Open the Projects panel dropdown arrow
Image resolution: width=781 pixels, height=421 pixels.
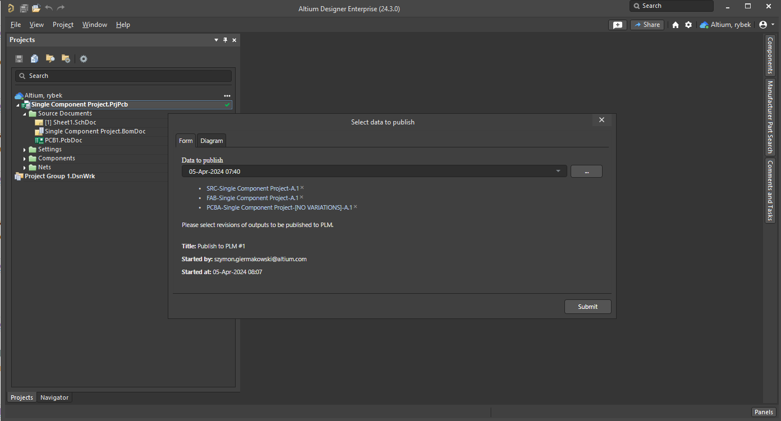point(217,40)
